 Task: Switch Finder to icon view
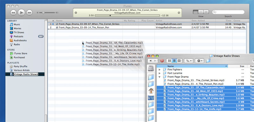[170, 61]
